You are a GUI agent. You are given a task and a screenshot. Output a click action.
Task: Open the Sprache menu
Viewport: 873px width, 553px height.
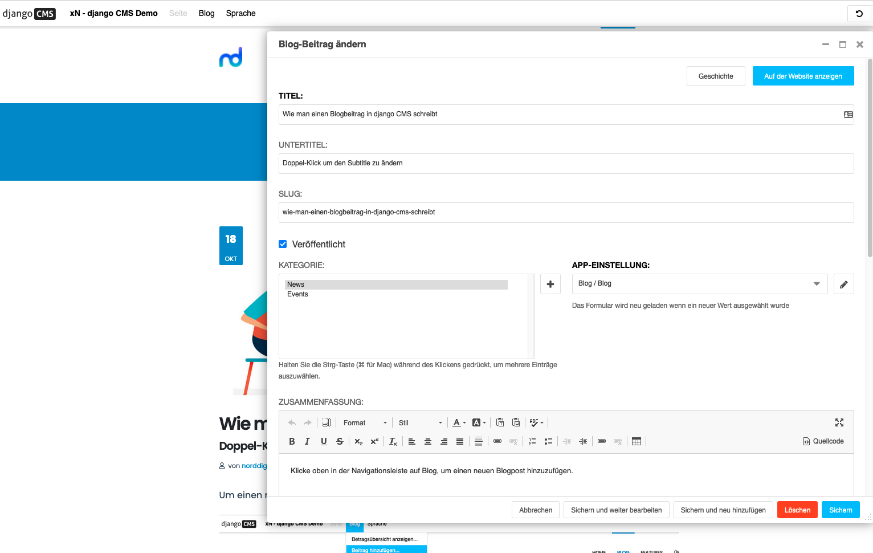click(x=240, y=13)
